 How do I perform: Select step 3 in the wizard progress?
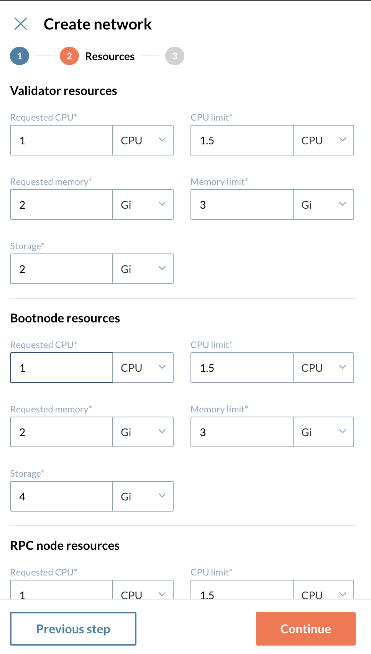[x=174, y=56]
